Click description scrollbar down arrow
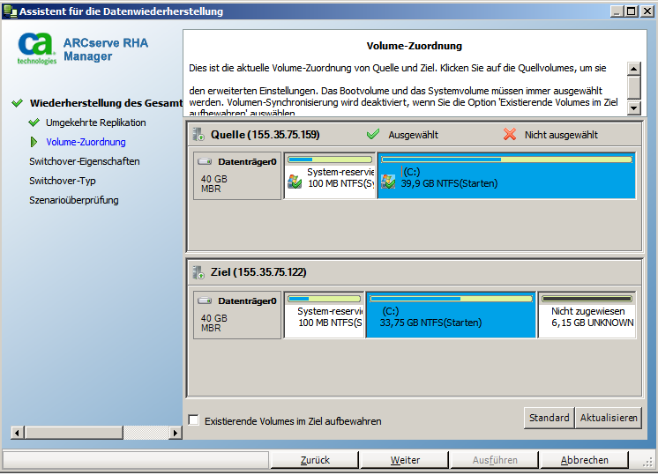This screenshot has width=658, height=475. click(633, 108)
